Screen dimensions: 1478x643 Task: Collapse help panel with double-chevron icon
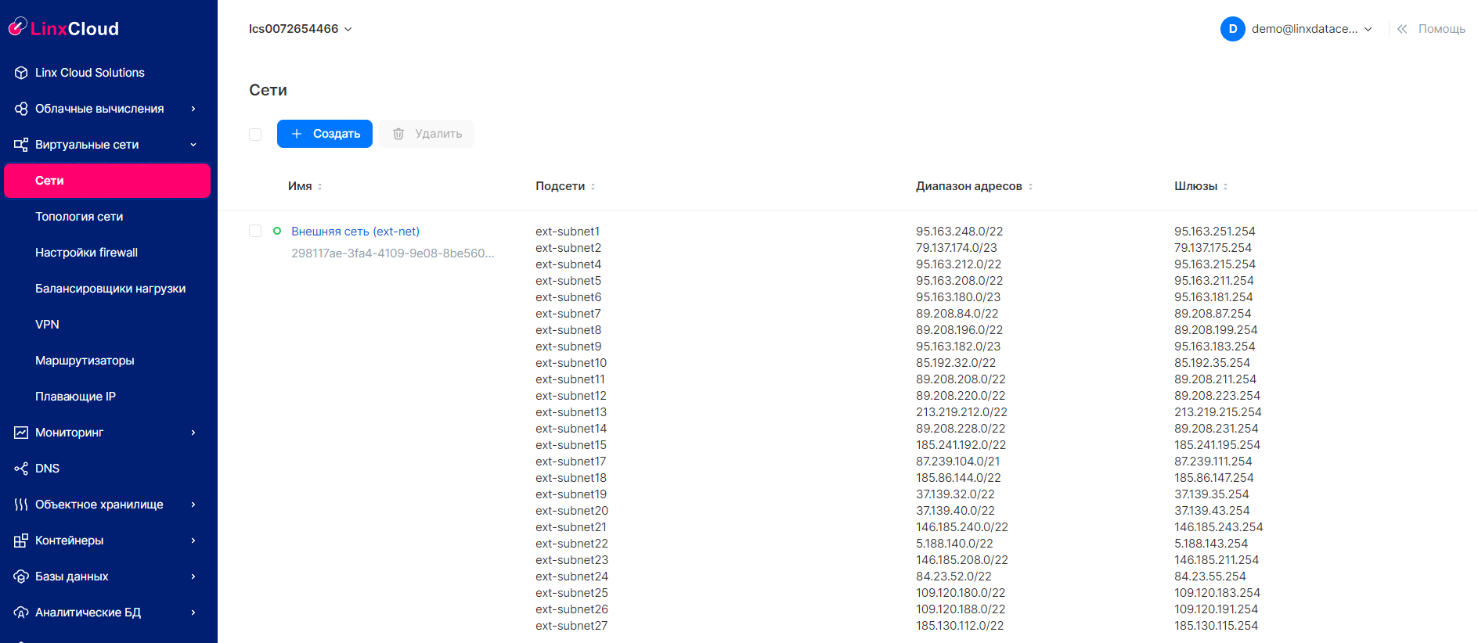pyautogui.click(x=1402, y=29)
